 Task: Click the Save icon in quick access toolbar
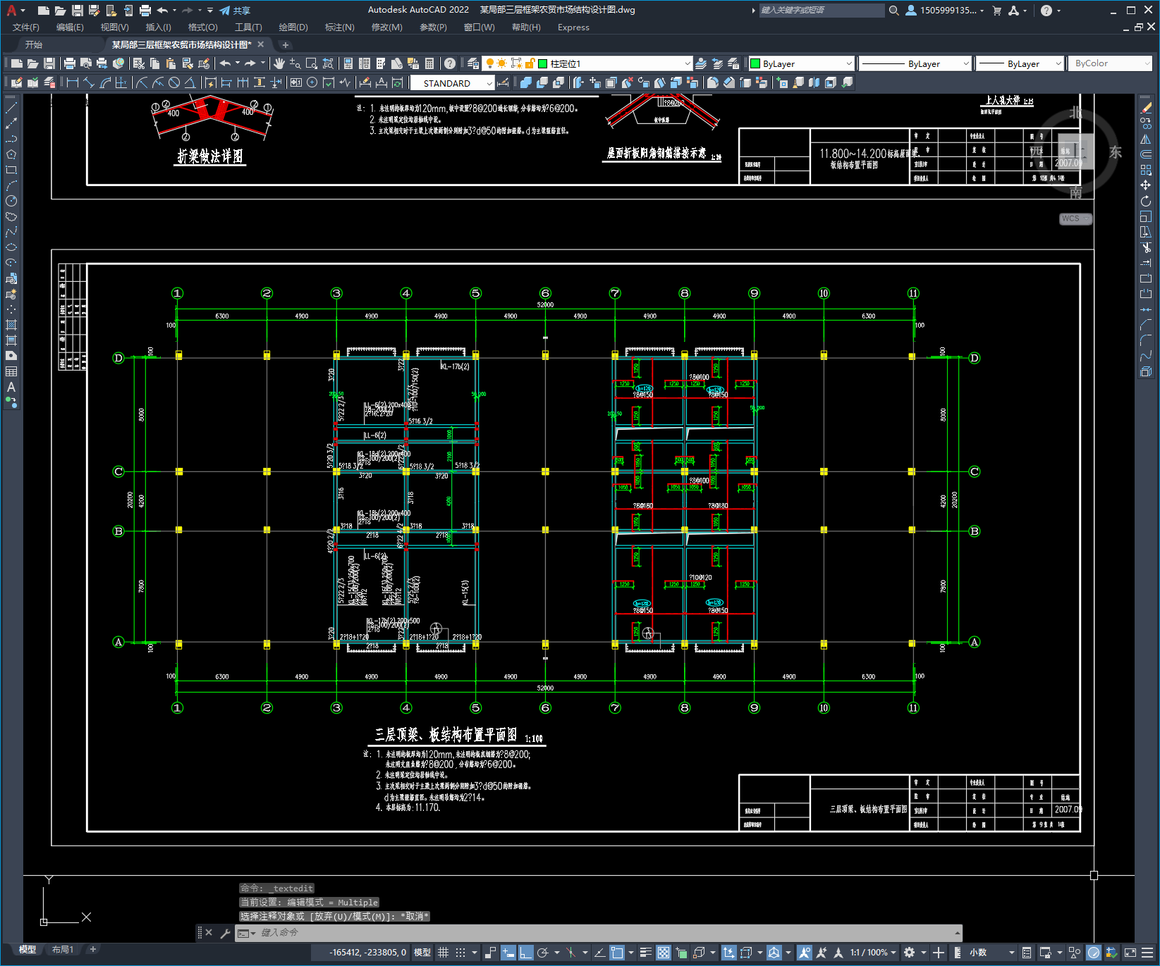pos(78,11)
